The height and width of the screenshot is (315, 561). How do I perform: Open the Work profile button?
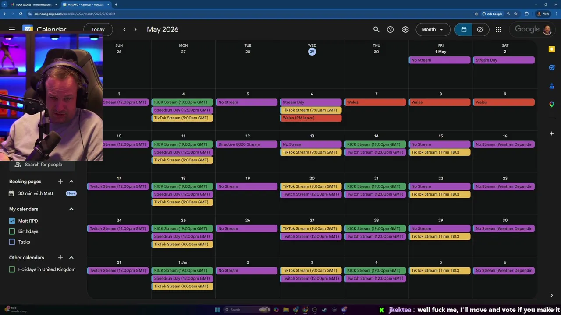[543, 14]
